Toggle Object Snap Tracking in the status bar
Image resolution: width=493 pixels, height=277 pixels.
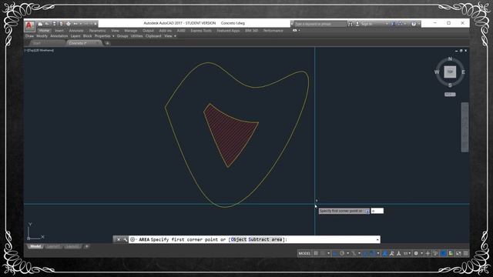[365, 253]
